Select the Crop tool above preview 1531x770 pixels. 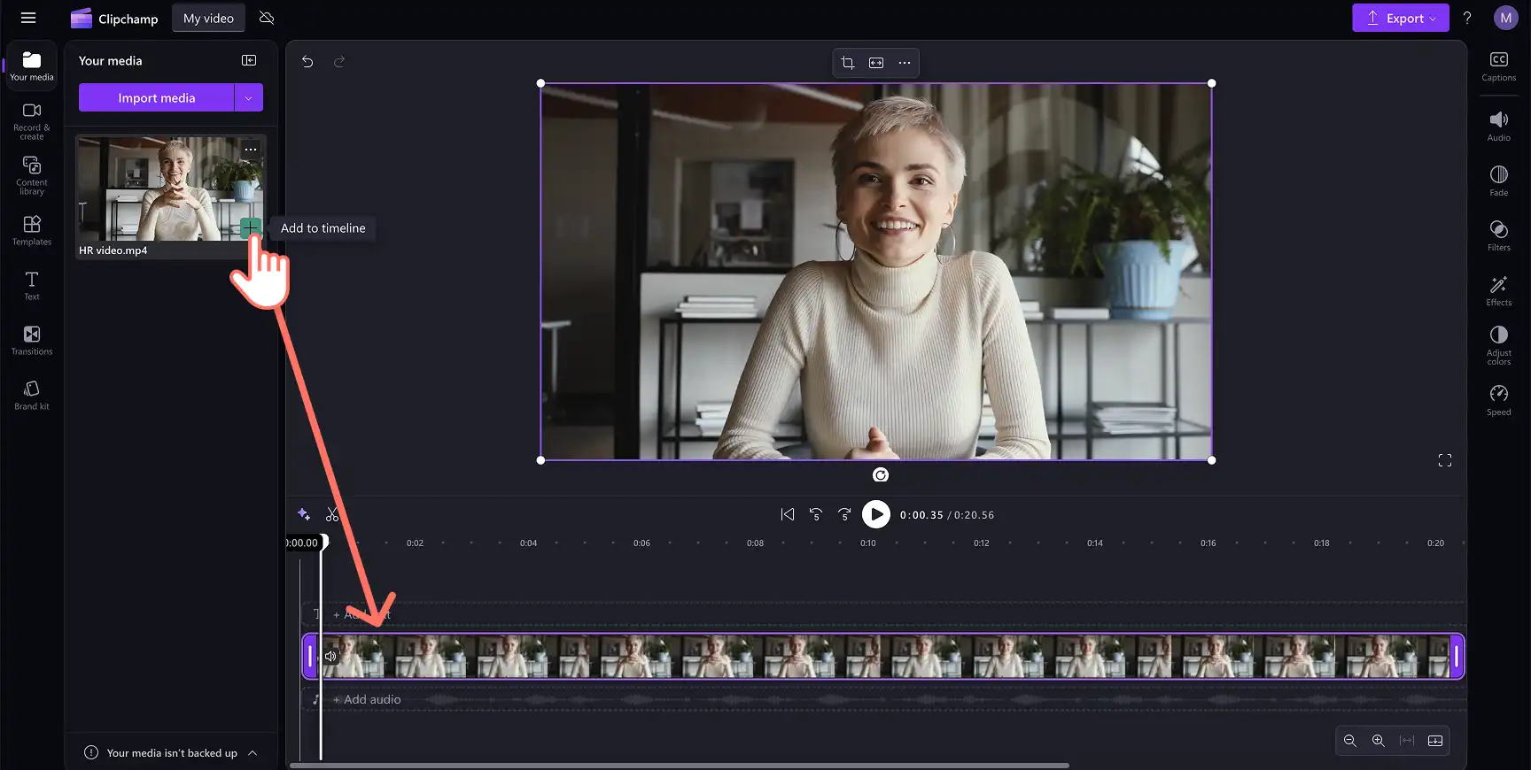pos(848,63)
